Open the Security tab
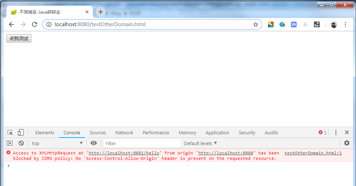 (247, 133)
